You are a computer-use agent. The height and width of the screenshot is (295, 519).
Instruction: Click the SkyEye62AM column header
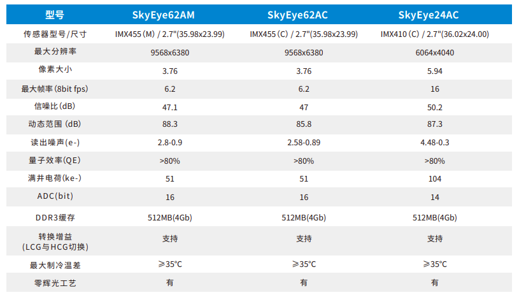[169, 13]
